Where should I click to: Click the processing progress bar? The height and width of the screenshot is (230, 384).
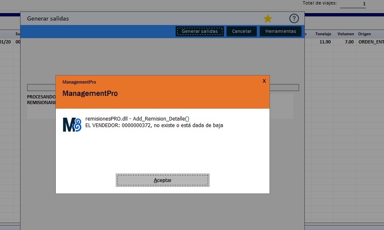pos(41,87)
